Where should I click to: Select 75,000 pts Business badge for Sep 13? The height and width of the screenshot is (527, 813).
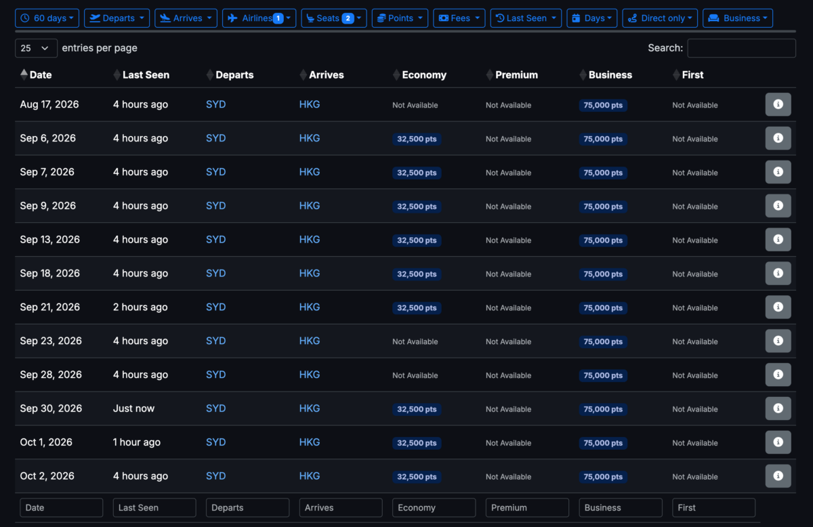(x=603, y=240)
